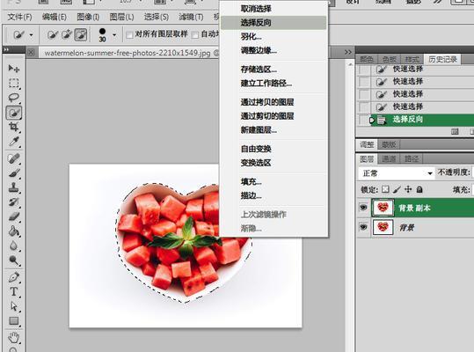This screenshot has height=352, width=474.
Task: Choose 取消选择 from context menu
Action: point(273,9)
